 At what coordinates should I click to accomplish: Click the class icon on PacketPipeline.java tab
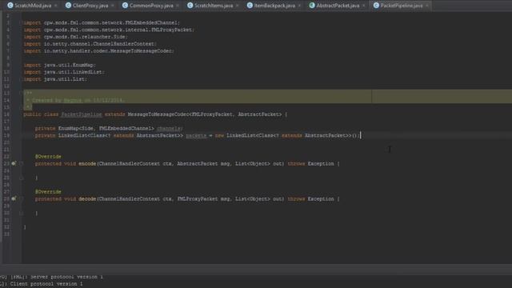376,6
